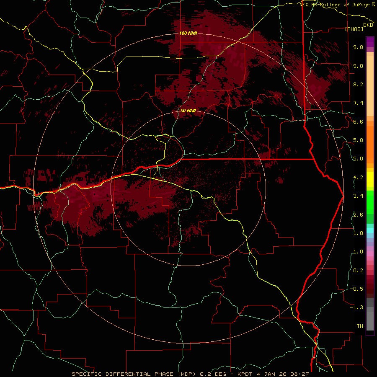Click the 9.8 value on the scale

click(358, 47)
